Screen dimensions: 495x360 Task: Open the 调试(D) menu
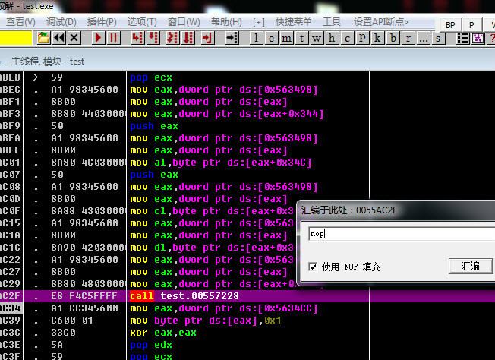[x=61, y=22]
